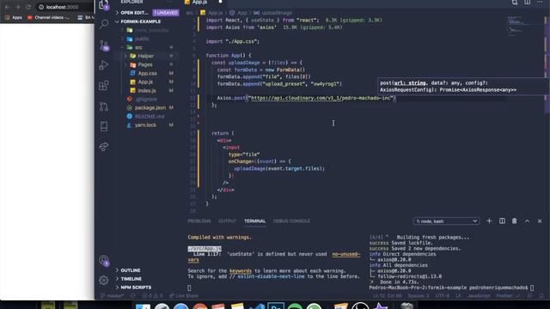The image size is (550, 309).
Task: Click the 'keywords' link in terminal
Action: pyautogui.click(x=241, y=271)
